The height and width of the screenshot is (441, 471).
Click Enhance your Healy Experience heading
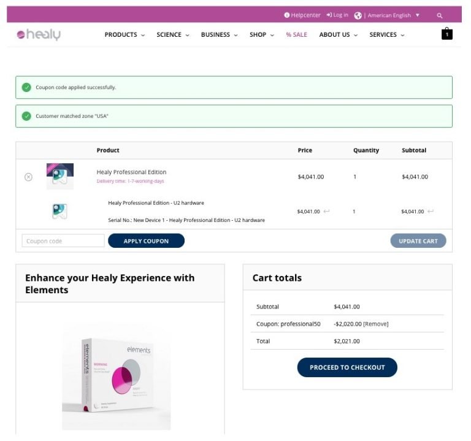(110, 284)
